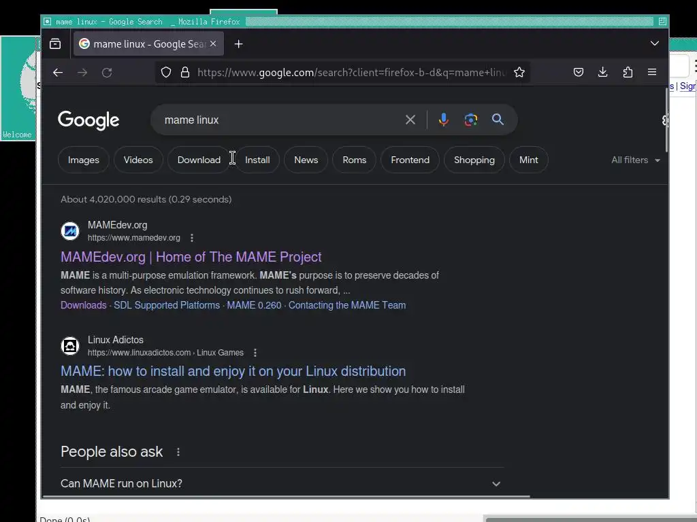The height and width of the screenshot is (522, 697).
Task: Open a new tab with plus button
Action: point(239,44)
